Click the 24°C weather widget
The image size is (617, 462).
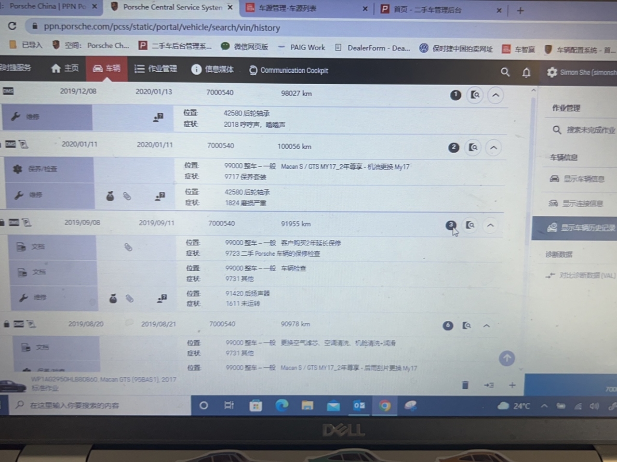(x=514, y=406)
